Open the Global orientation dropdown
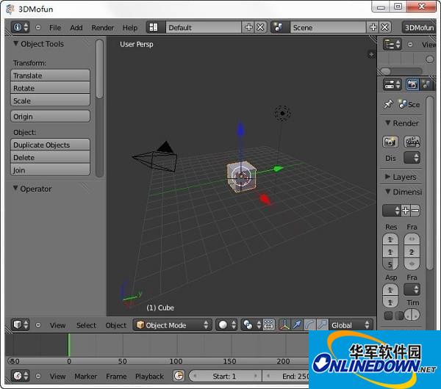 tap(351, 325)
